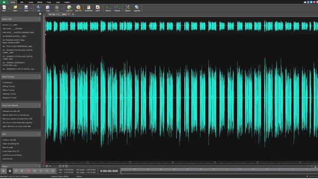Click the Volume toolbar icon
Viewport: 318px width, 179px height.
coord(117,8)
